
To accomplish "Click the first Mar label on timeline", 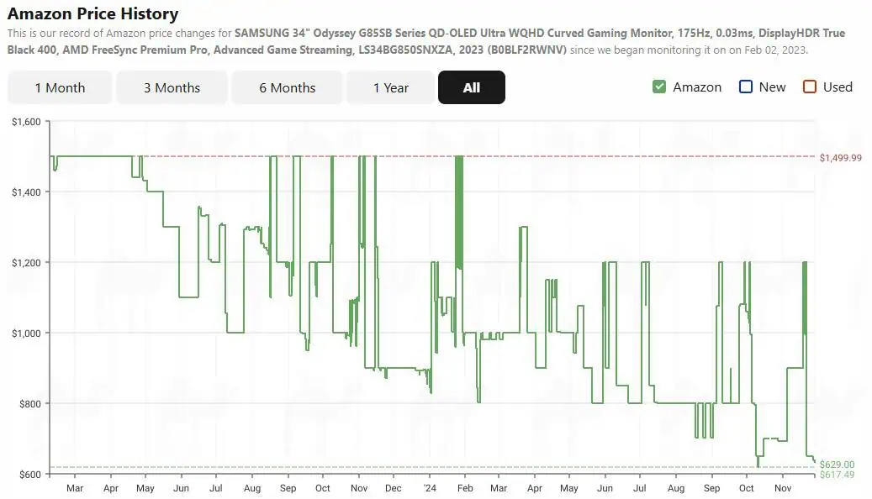I will [x=75, y=488].
